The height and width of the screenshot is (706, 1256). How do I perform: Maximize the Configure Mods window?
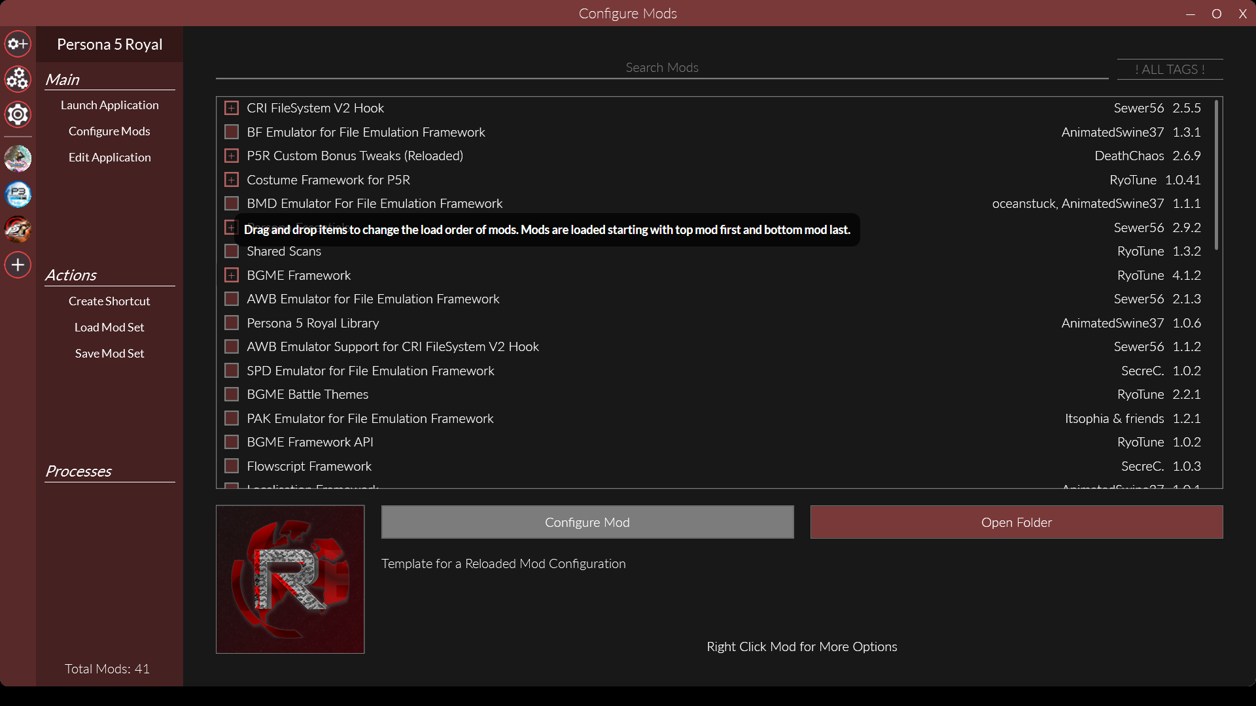click(1217, 14)
